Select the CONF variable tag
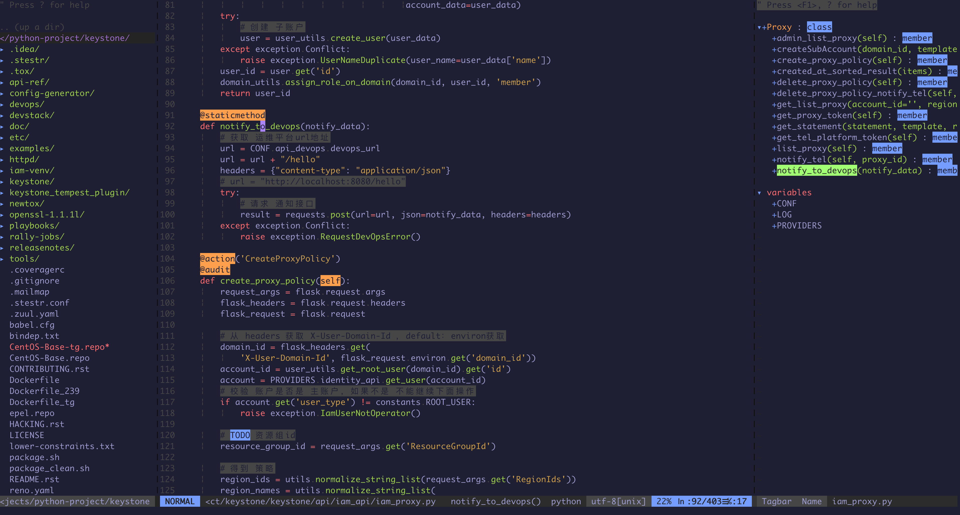Viewport: 960px width, 515px height. pyautogui.click(x=786, y=204)
